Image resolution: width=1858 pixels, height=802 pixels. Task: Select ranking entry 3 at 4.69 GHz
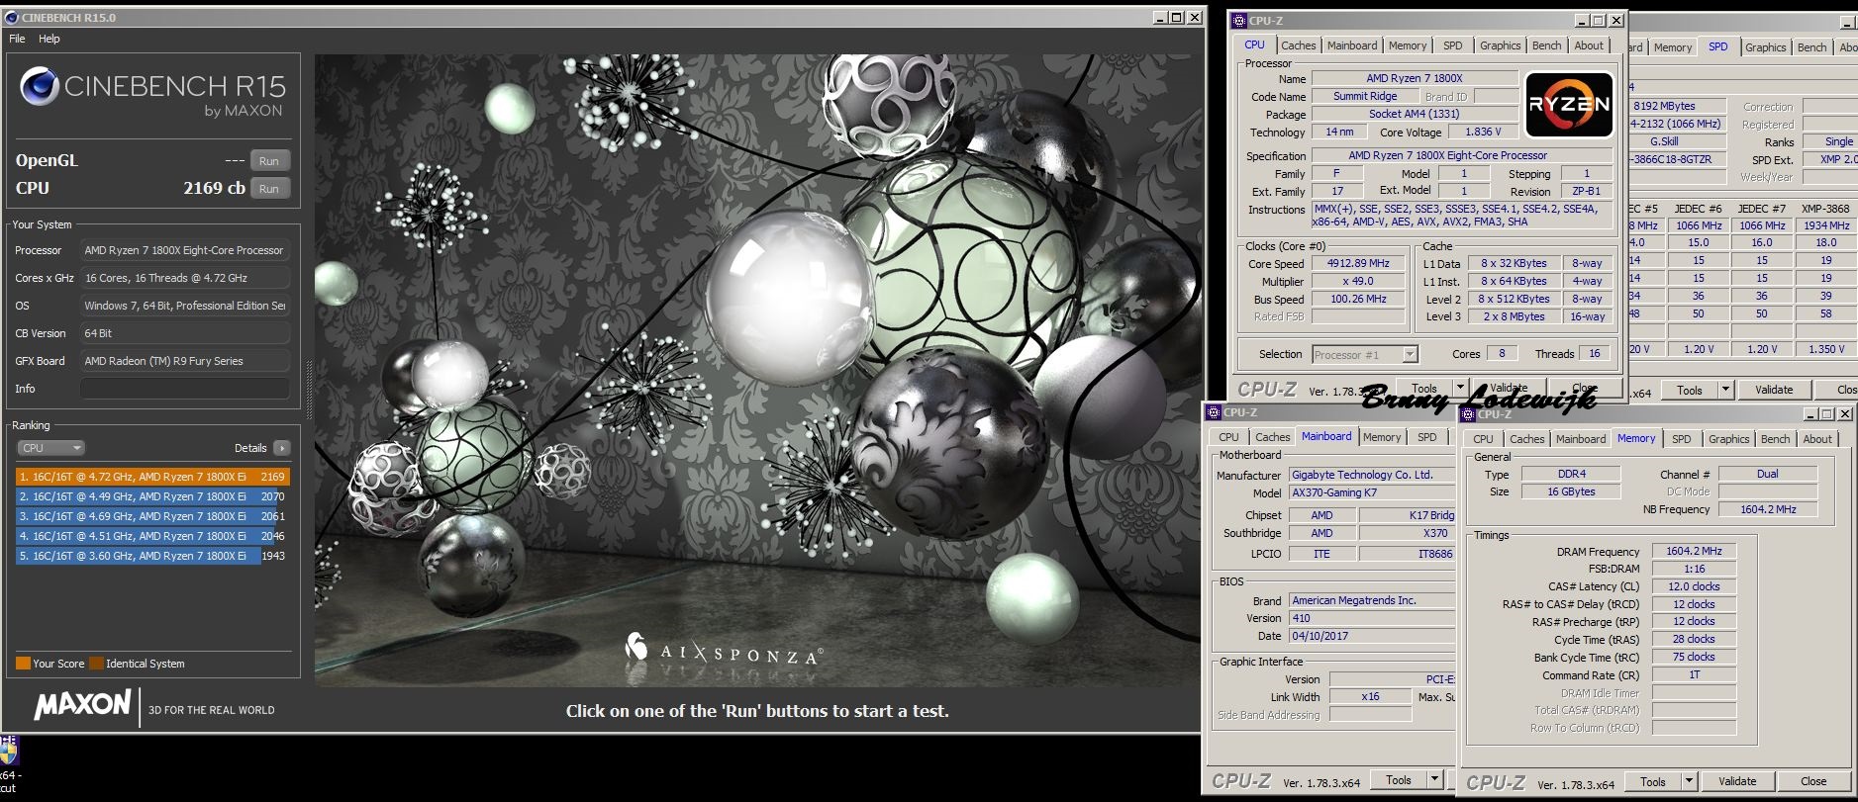[x=152, y=516]
